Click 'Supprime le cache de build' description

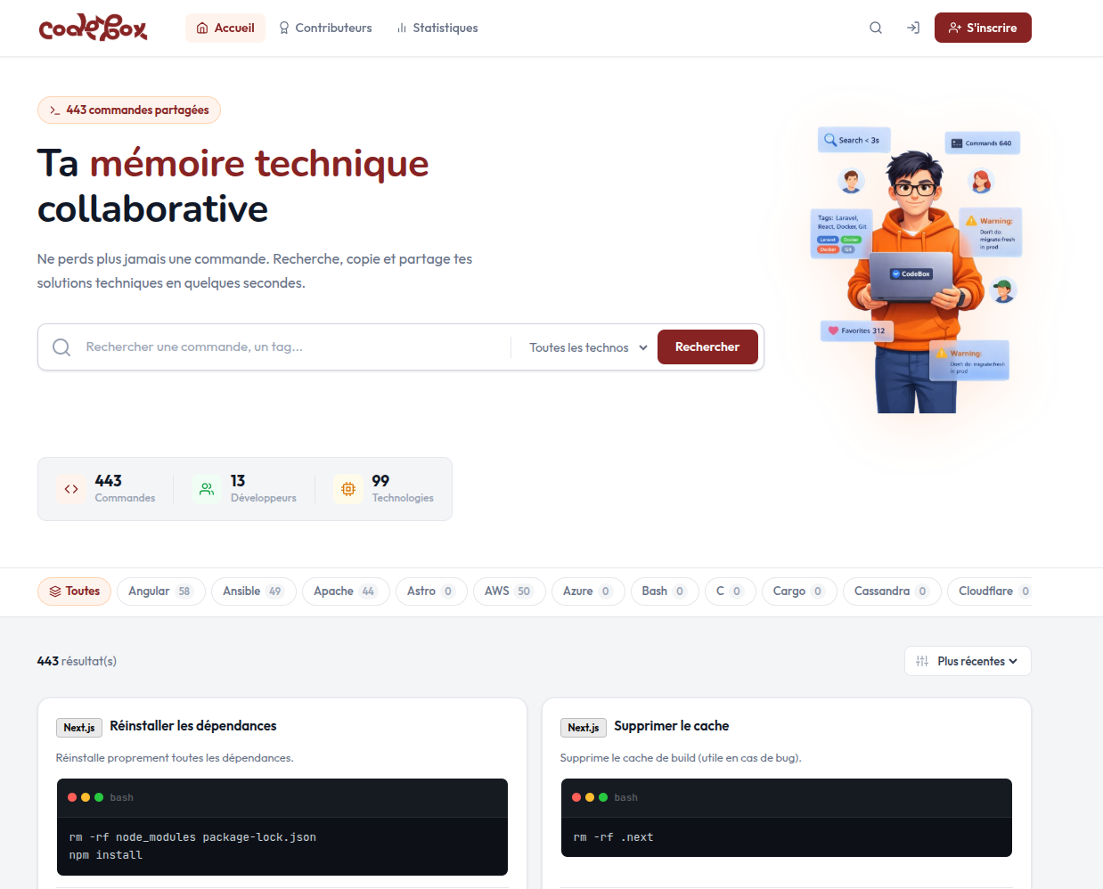(681, 758)
